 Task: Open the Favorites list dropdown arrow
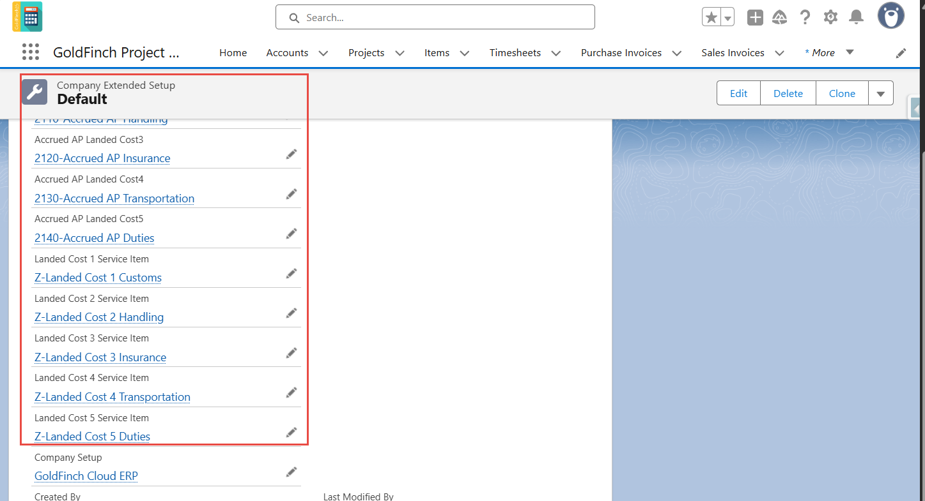pyautogui.click(x=727, y=17)
